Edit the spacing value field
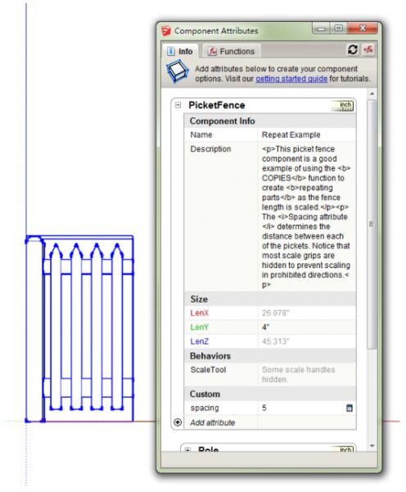Screen dimensions: 406x492 (301, 408)
